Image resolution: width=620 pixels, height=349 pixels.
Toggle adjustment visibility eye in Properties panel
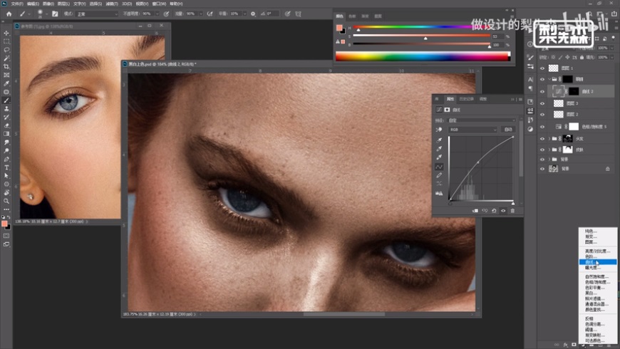[502, 211]
